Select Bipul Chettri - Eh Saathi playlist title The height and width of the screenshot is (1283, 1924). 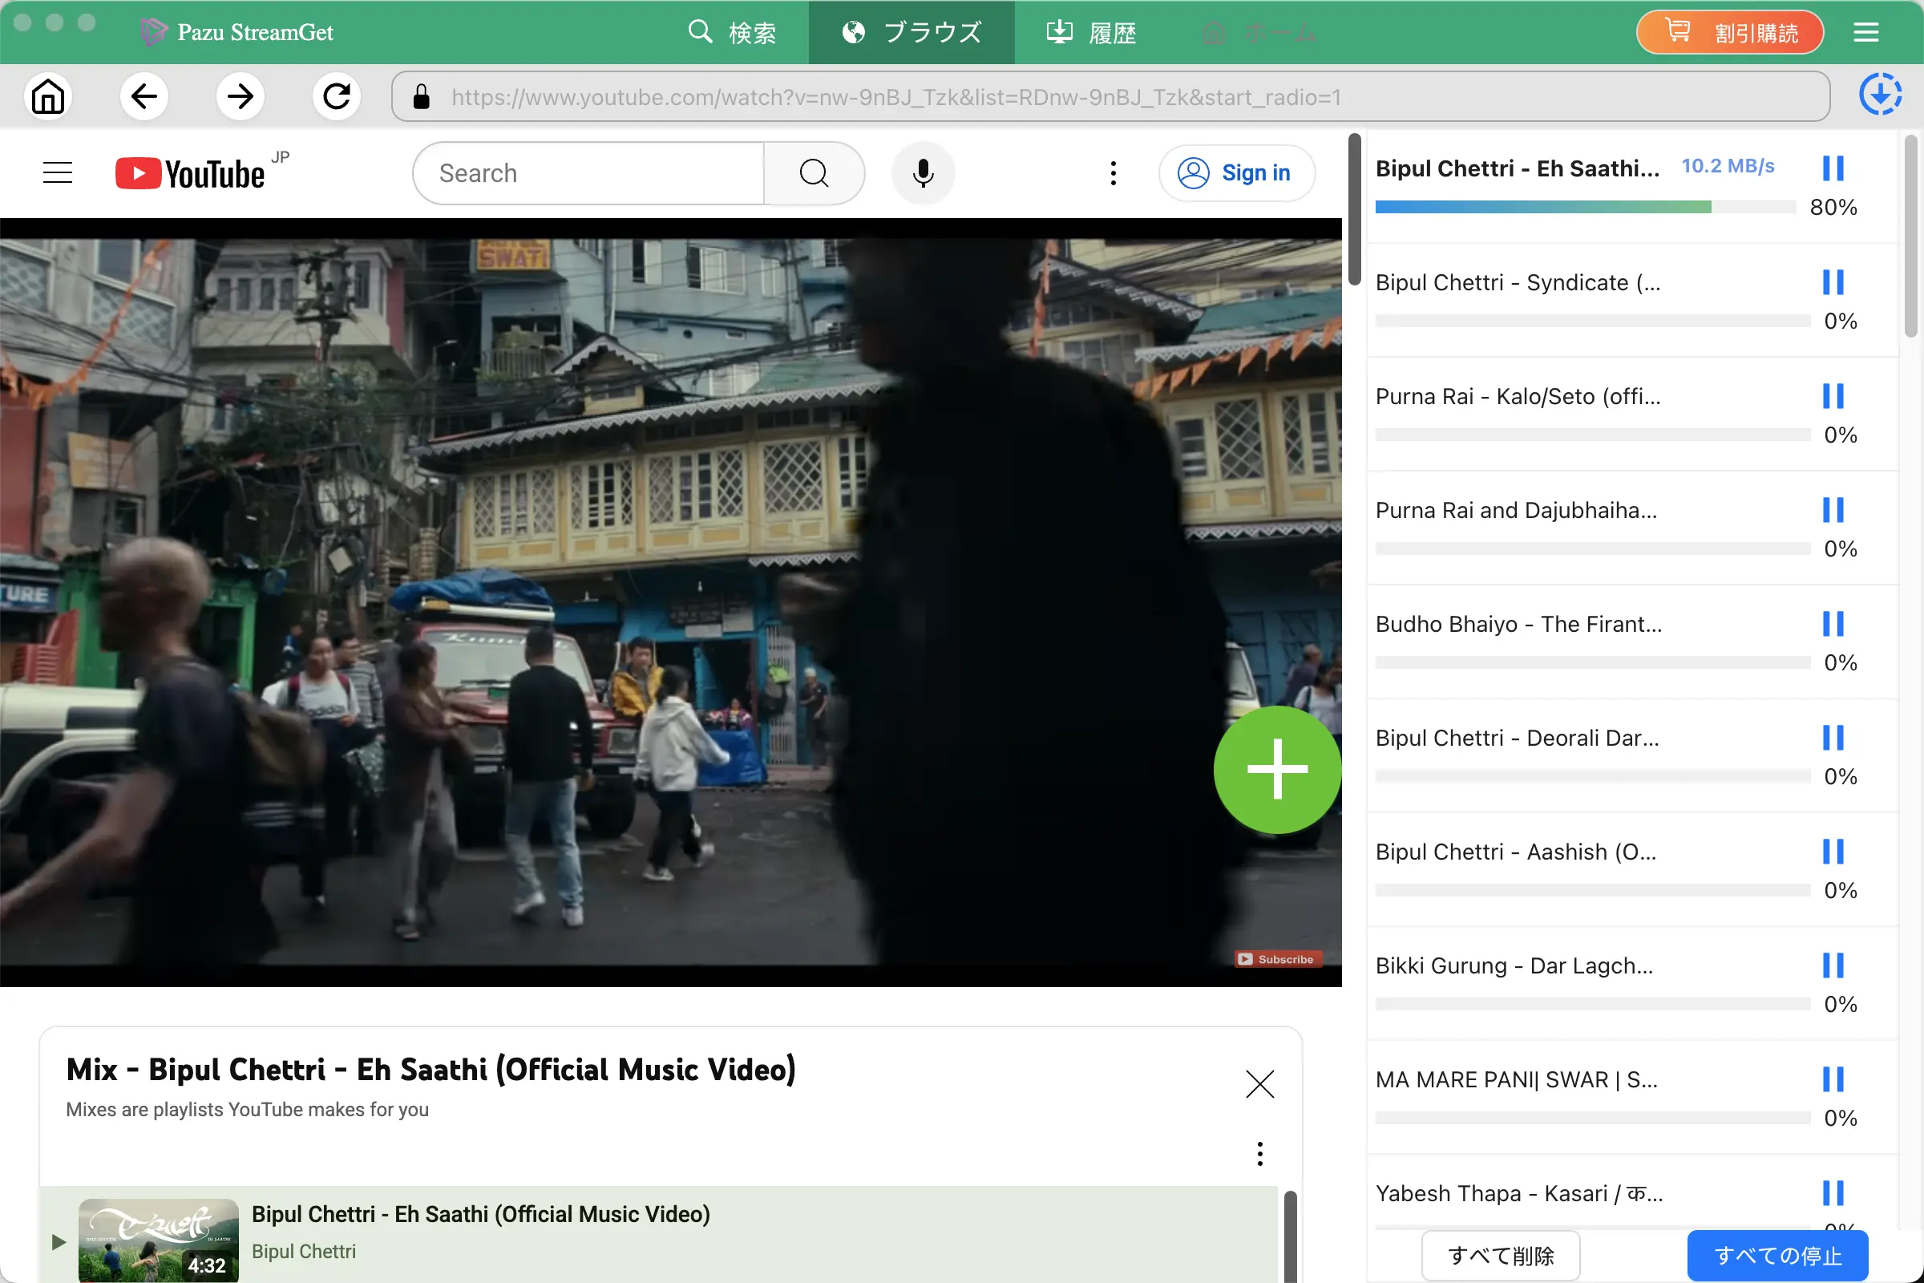480,1213
